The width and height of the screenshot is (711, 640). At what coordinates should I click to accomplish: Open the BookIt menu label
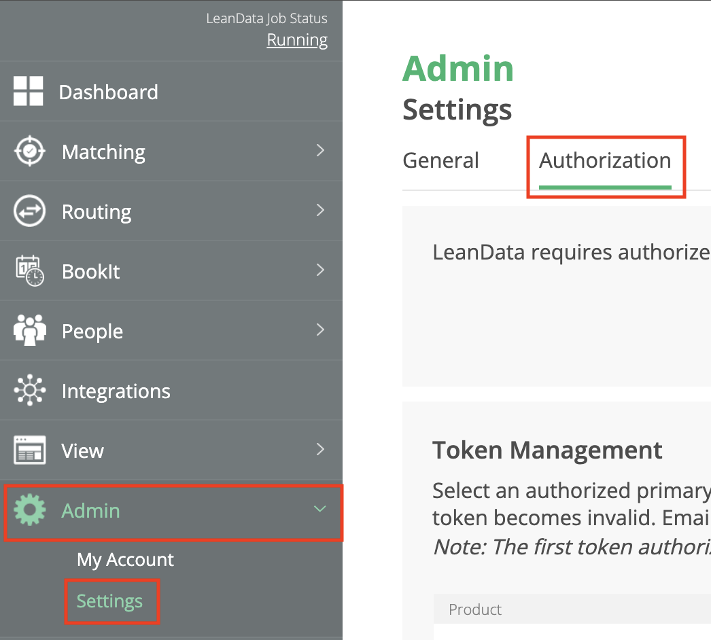coord(90,272)
